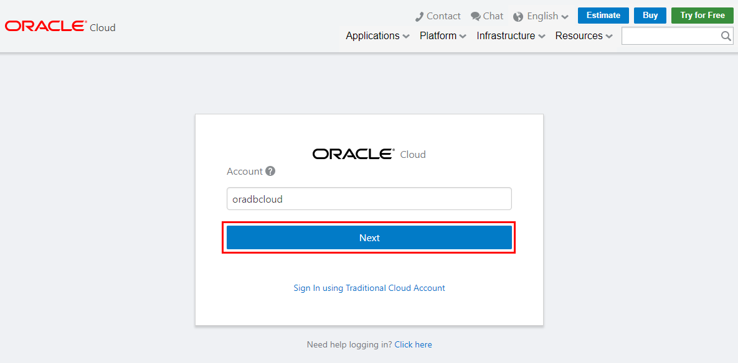Click the Oracle Cloud logo in header

click(x=60, y=26)
